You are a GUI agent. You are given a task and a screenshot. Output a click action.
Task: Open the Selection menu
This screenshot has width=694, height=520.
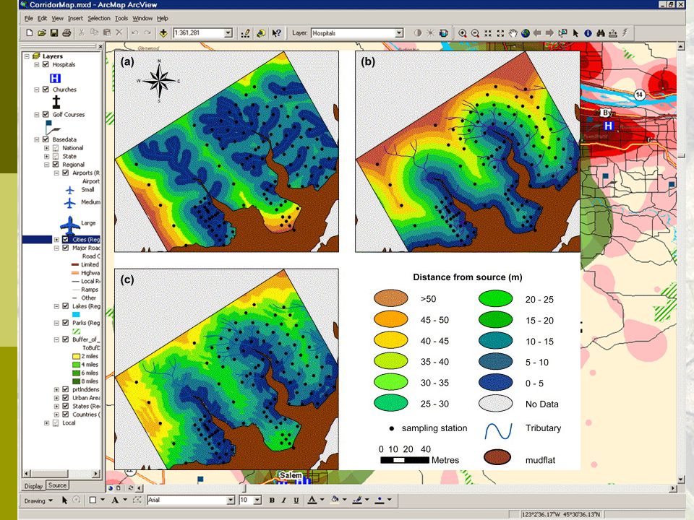pyautogui.click(x=99, y=19)
